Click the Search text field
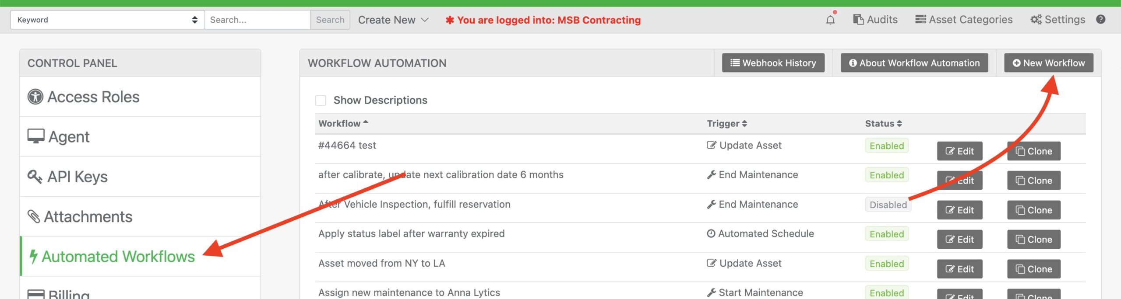1121x299 pixels. [x=257, y=20]
